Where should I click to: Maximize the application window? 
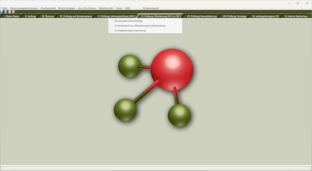pos(298,3)
